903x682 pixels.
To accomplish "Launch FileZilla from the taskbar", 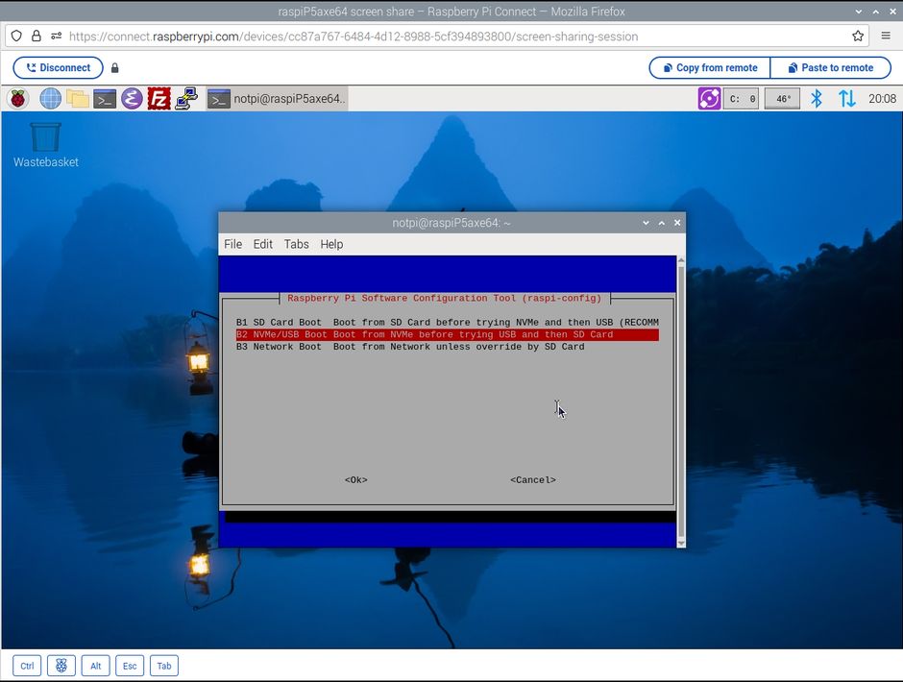I will tap(159, 99).
